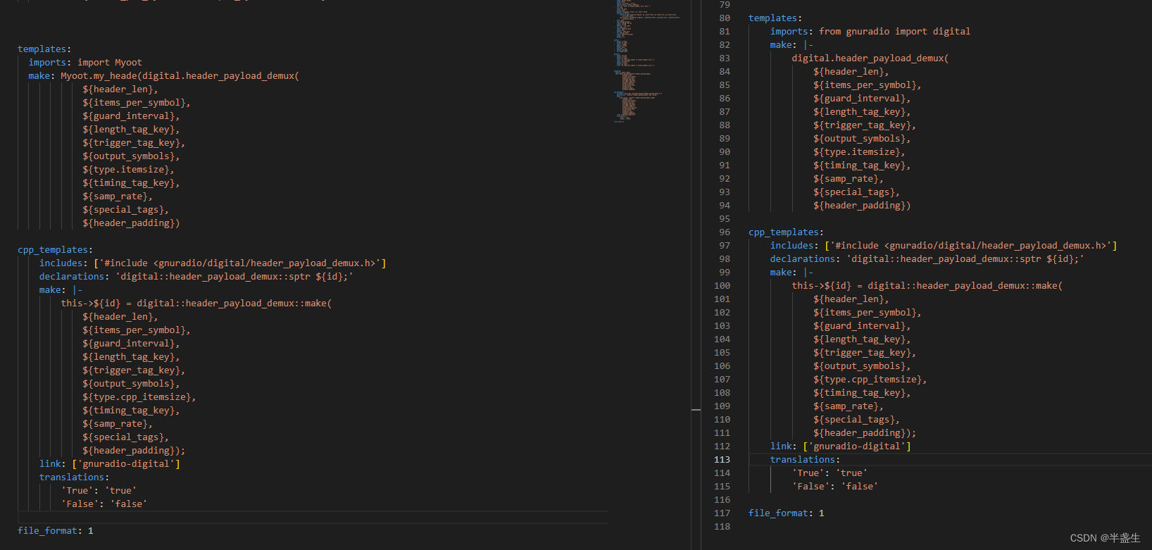Select line number 89 in the gutter
This screenshot has width=1152, height=550.
(725, 139)
